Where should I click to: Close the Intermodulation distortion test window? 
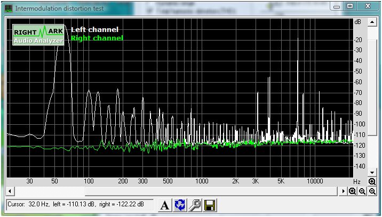(367, 6)
